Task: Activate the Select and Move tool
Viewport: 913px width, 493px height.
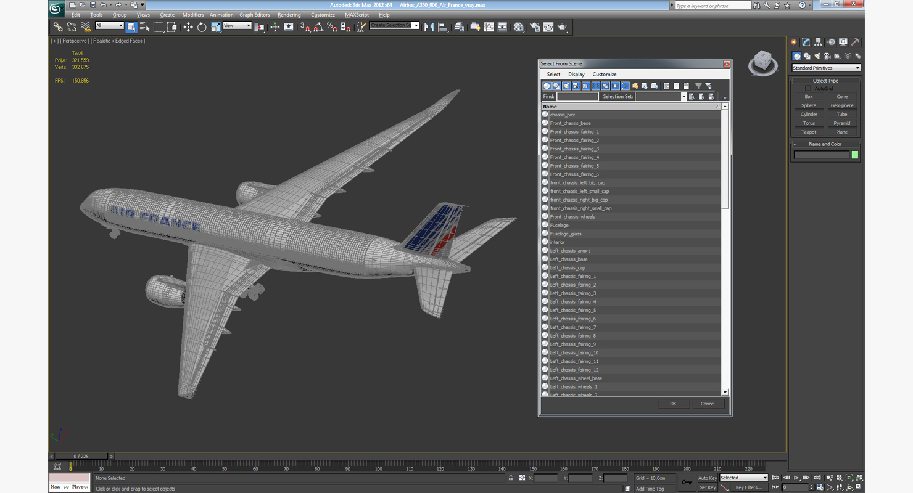Action: (x=188, y=26)
